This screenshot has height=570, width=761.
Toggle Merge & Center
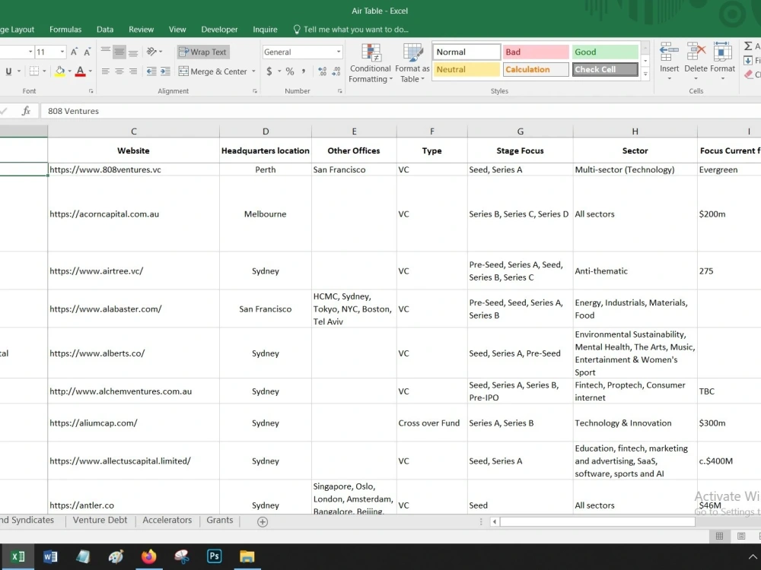[x=214, y=71]
